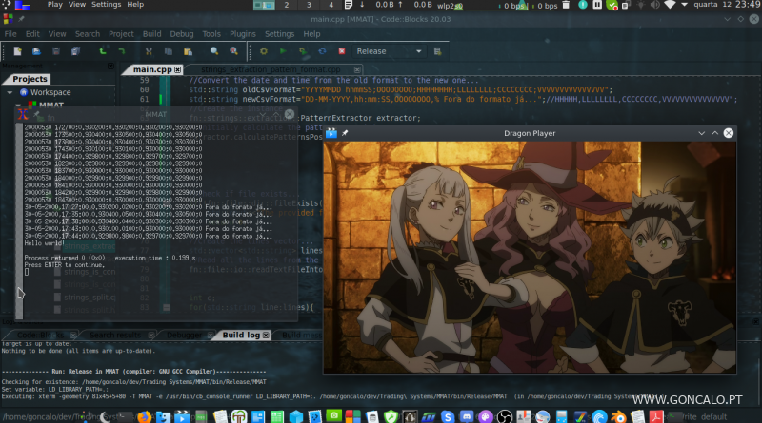Click the red Abort build icon

(x=342, y=51)
